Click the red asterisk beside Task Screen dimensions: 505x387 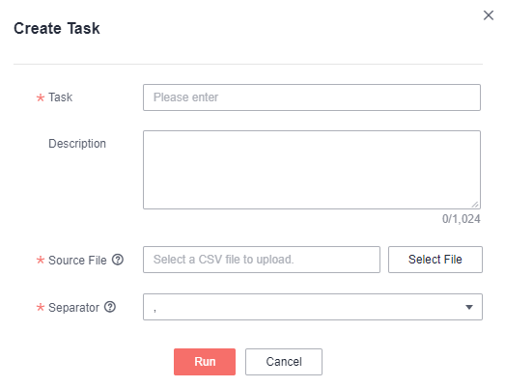point(41,97)
